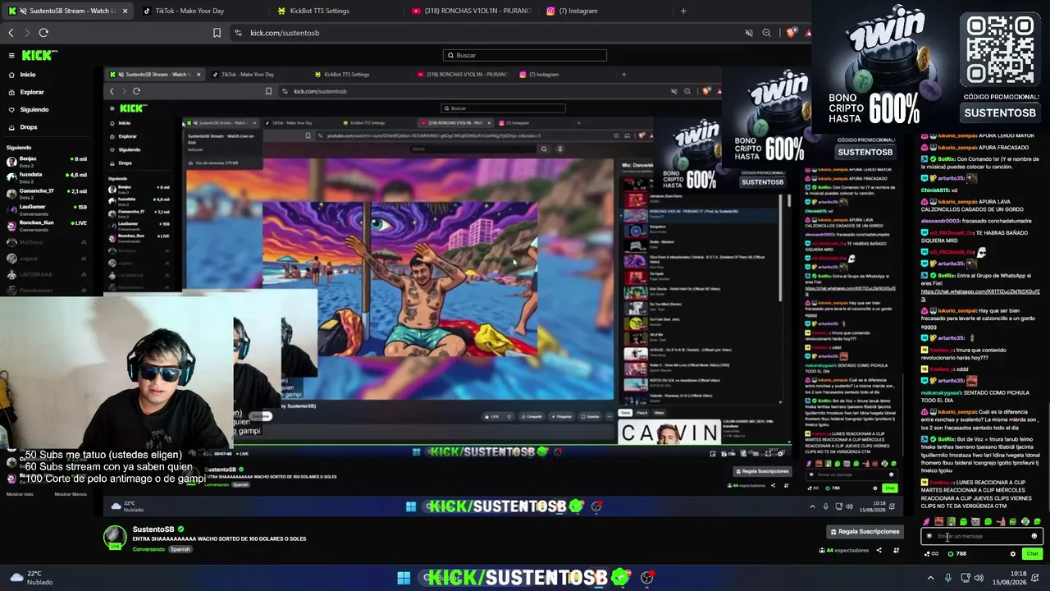Open offline LACOBRAAA channel in outermost sidebar
Image resolution: width=1050 pixels, height=591 pixels.
pos(47,274)
